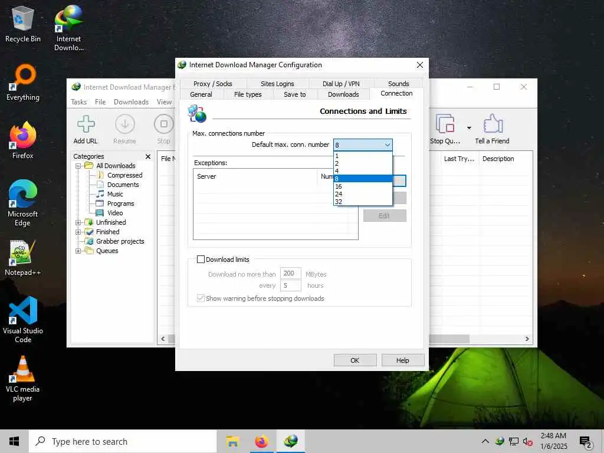The image size is (604, 453).
Task: Switch to the Downloads tab
Action: pyautogui.click(x=343, y=94)
